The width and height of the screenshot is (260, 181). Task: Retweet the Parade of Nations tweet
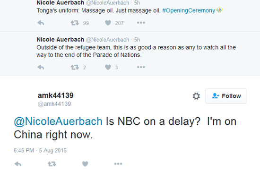point(75,67)
